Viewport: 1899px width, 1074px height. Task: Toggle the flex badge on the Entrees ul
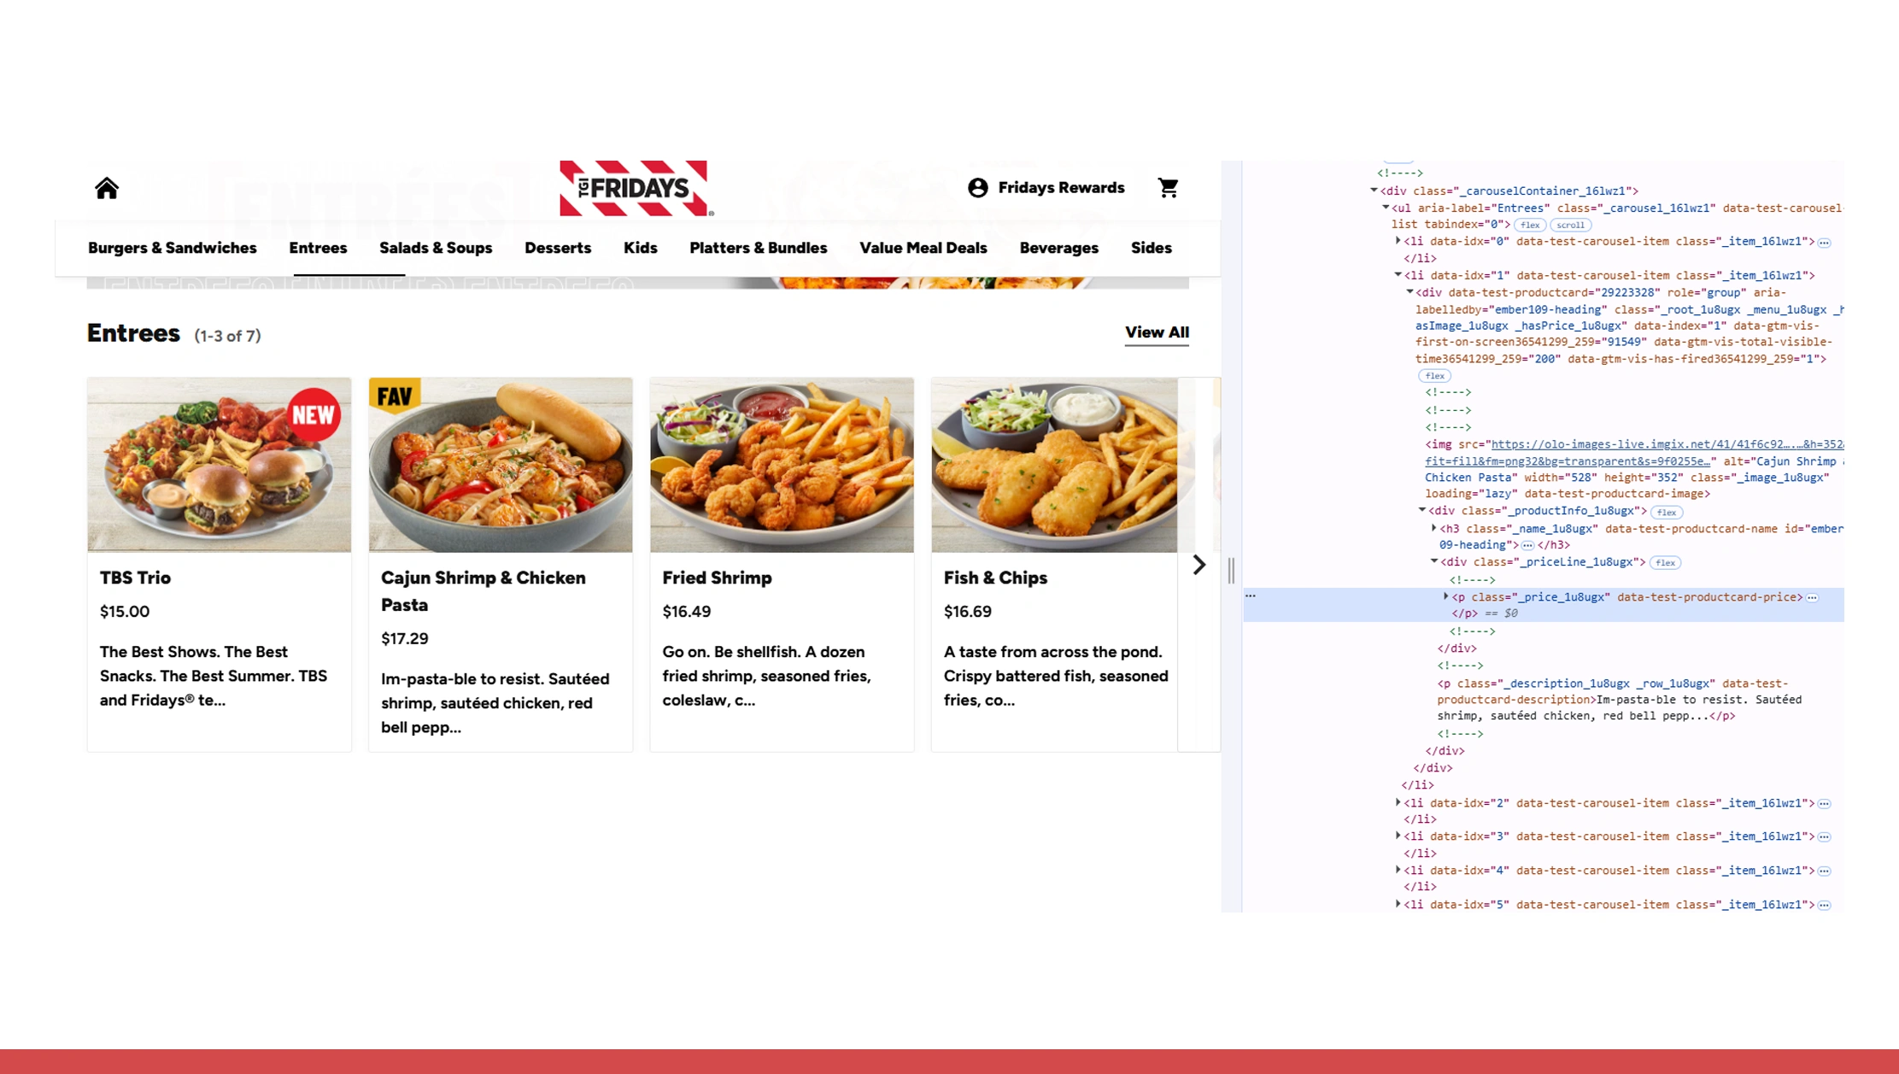click(x=1529, y=225)
